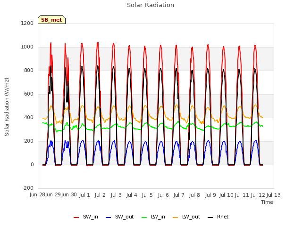Click the Jun 28 x-axis date label
Image resolution: width=302 pixels, height=226 pixels.
37,195
